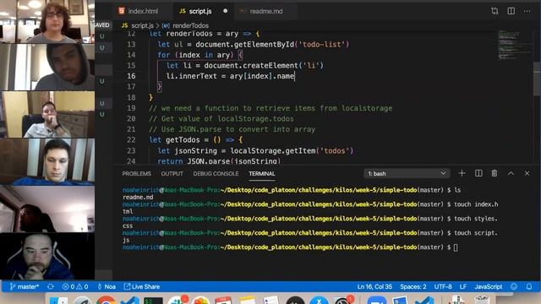Open the '1: bash' terminal dropdown
Screen dimensions: 541x304
pos(407,173)
